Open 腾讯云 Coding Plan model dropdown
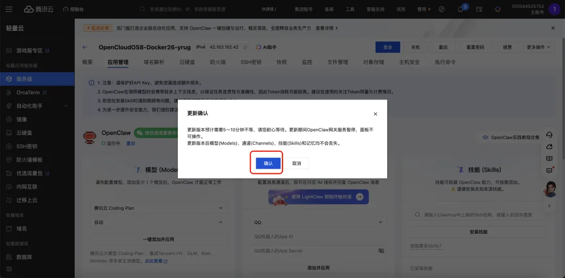Screen dimensions: 565x278 (159, 208)
